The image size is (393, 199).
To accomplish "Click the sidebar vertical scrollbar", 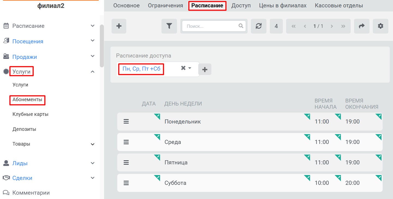I will pos(102,46).
